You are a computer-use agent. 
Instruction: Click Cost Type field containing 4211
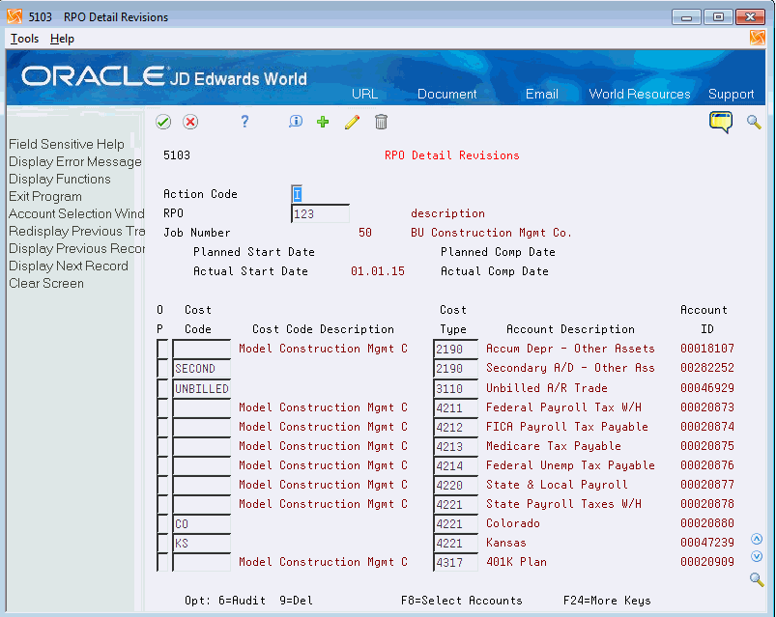click(x=456, y=407)
